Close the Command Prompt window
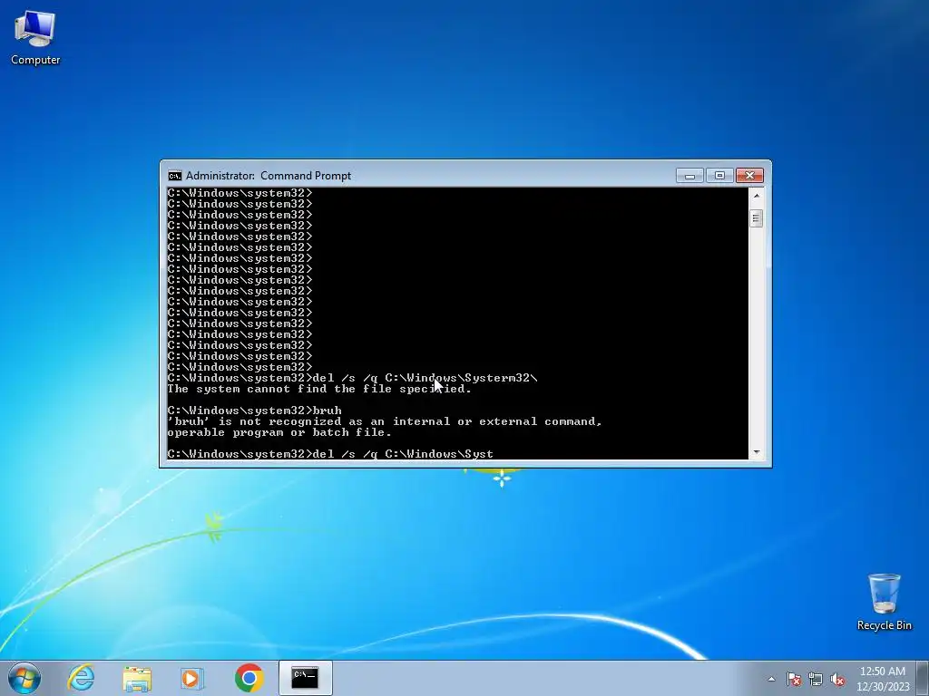Image resolution: width=929 pixels, height=696 pixels. [749, 176]
